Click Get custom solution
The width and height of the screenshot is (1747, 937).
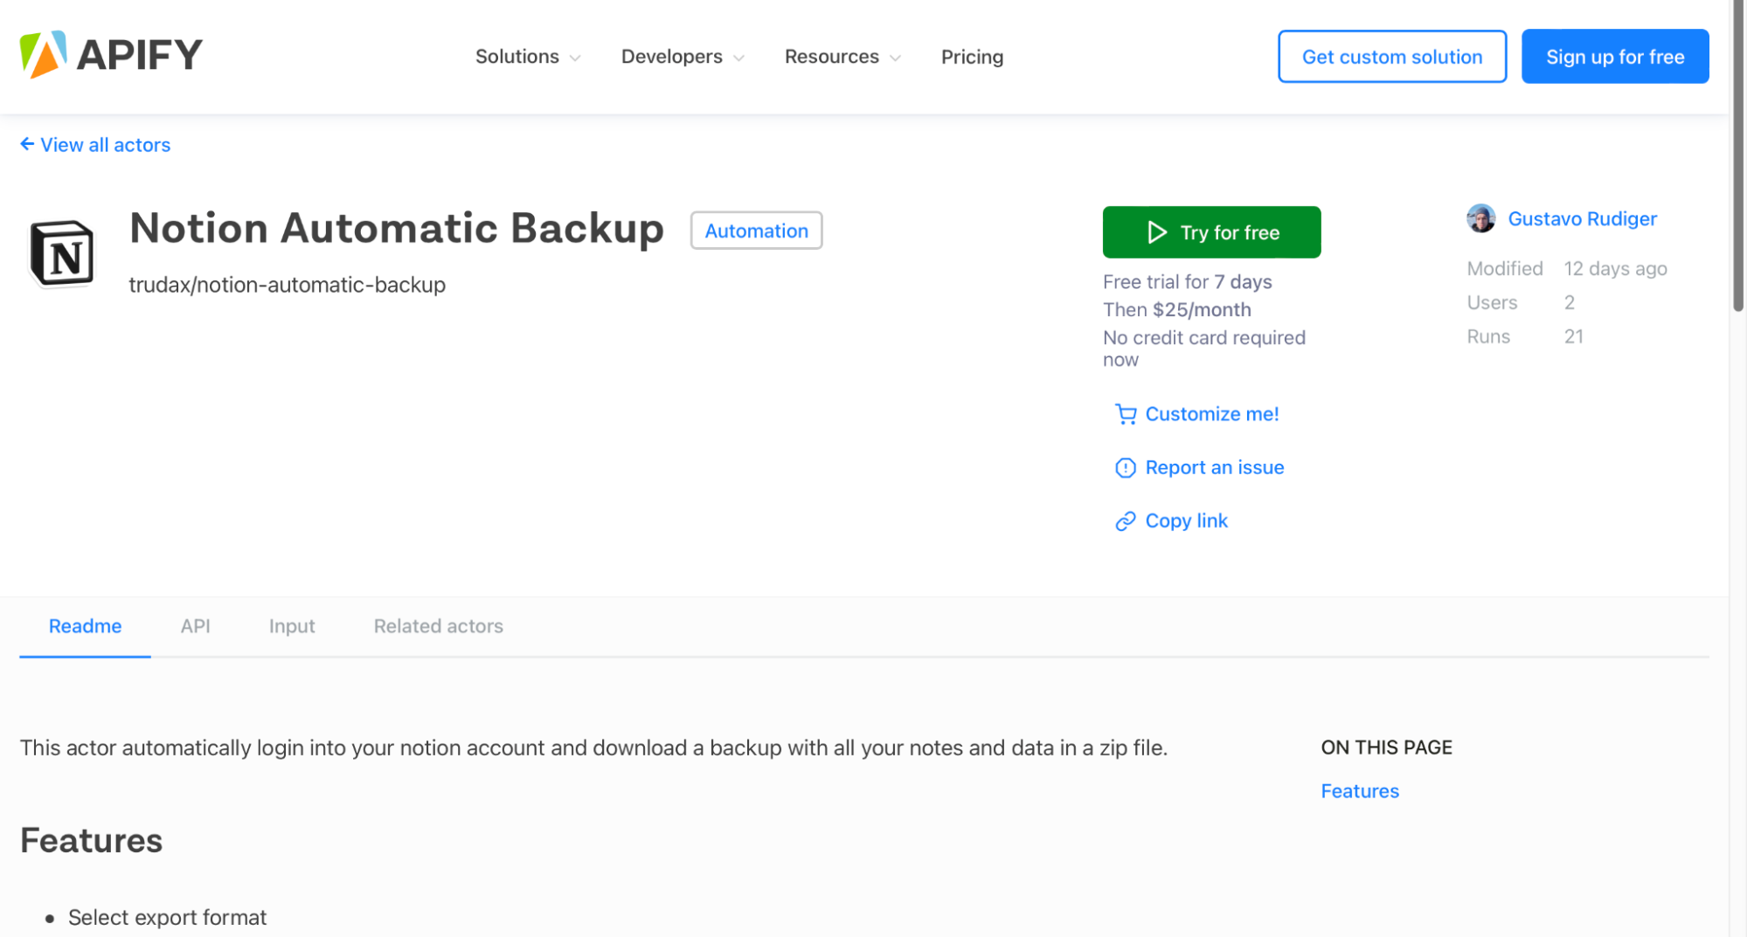point(1391,56)
